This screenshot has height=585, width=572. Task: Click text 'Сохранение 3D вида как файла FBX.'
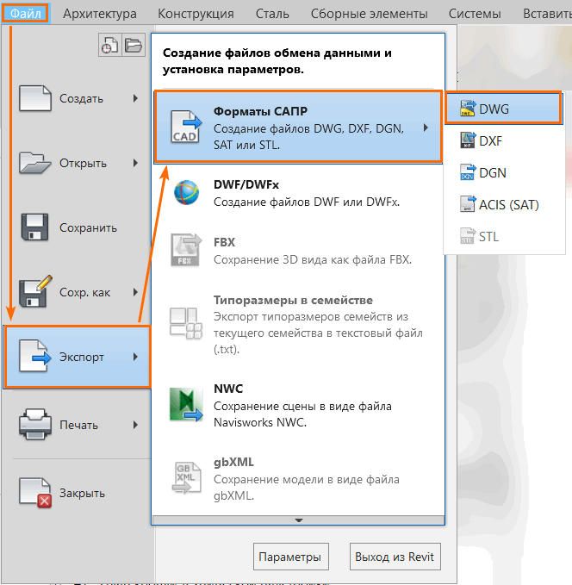[x=313, y=259]
